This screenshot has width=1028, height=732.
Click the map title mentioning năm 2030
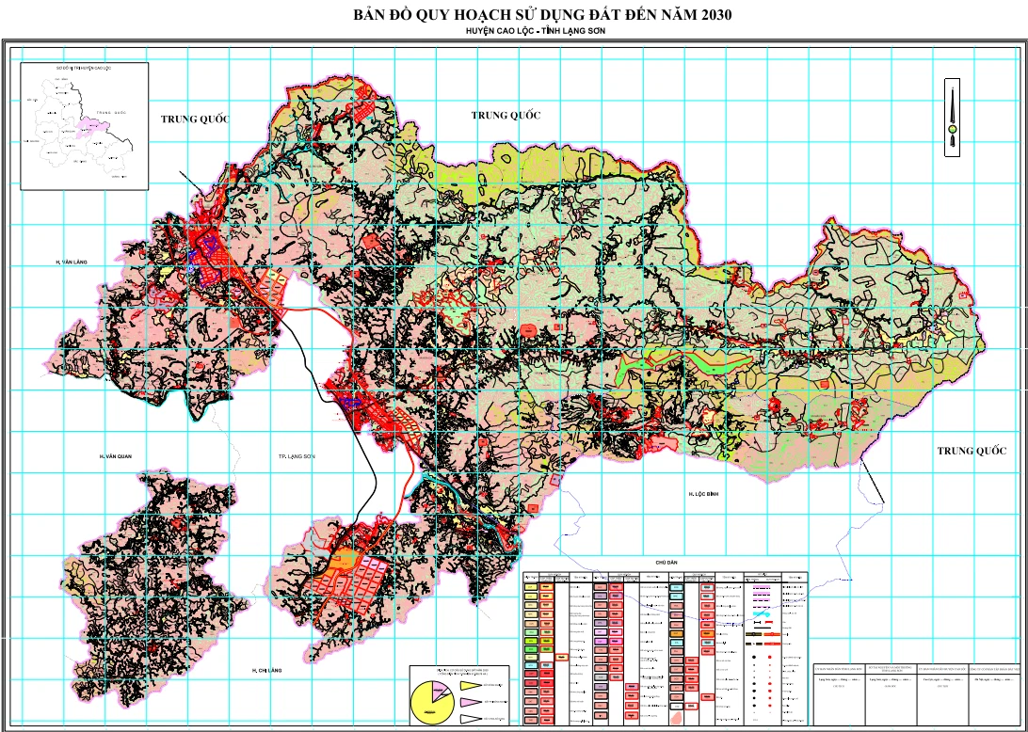542,15
